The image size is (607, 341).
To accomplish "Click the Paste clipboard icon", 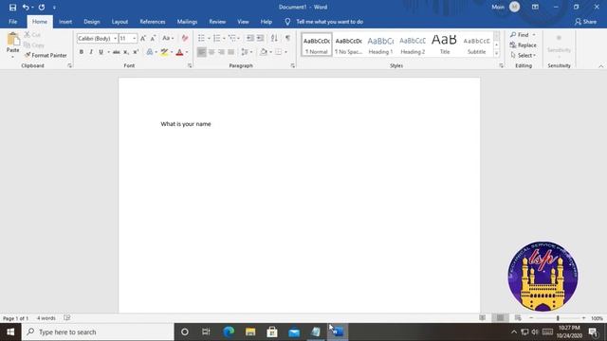I will [x=12, y=40].
